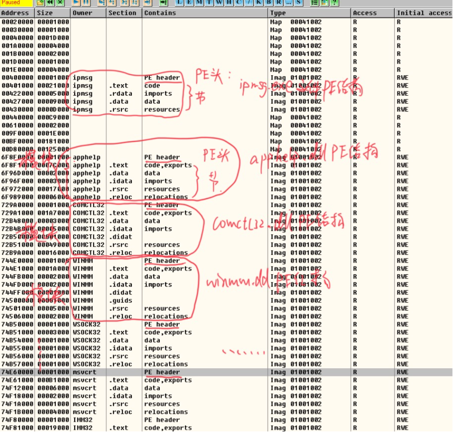Click the green Help question mark icon
The width and height of the screenshot is (458, 434).
(x=334, y=3)
